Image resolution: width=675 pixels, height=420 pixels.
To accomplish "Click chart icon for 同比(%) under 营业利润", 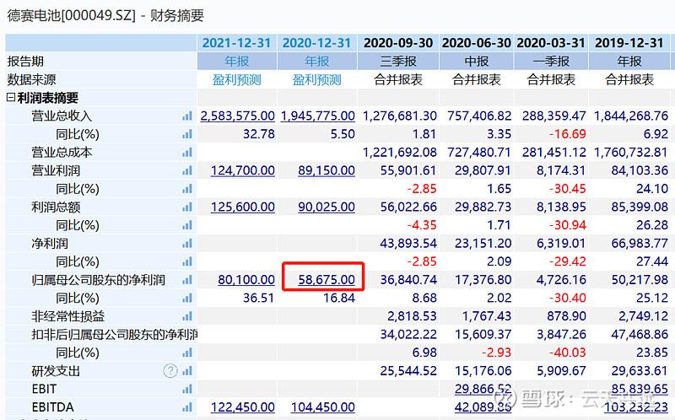I will pos(187,189).
